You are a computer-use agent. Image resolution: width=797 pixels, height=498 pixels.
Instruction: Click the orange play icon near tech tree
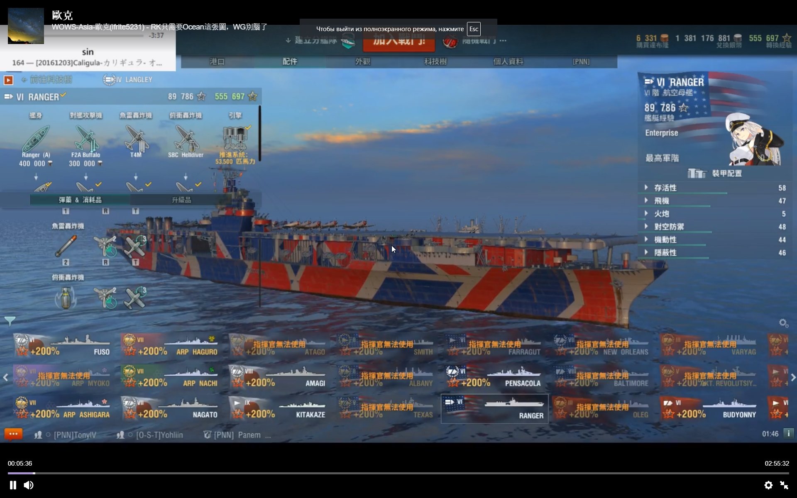pos(8,80)
